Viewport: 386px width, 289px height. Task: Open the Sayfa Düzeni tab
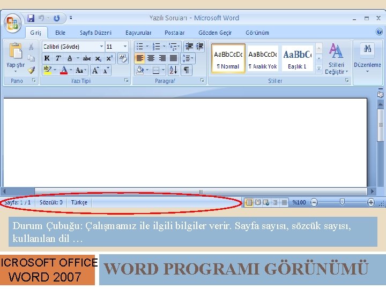96,33
